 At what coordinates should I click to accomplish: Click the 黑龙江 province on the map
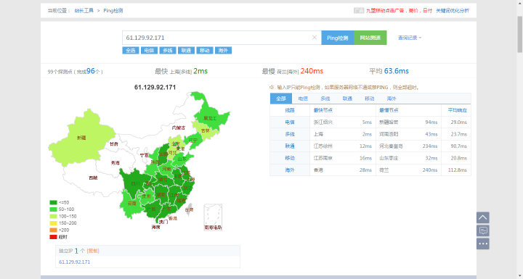point(210,118)
